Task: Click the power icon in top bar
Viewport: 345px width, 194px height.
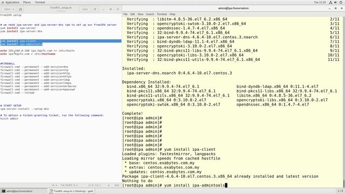Action: tap(341, 2)
